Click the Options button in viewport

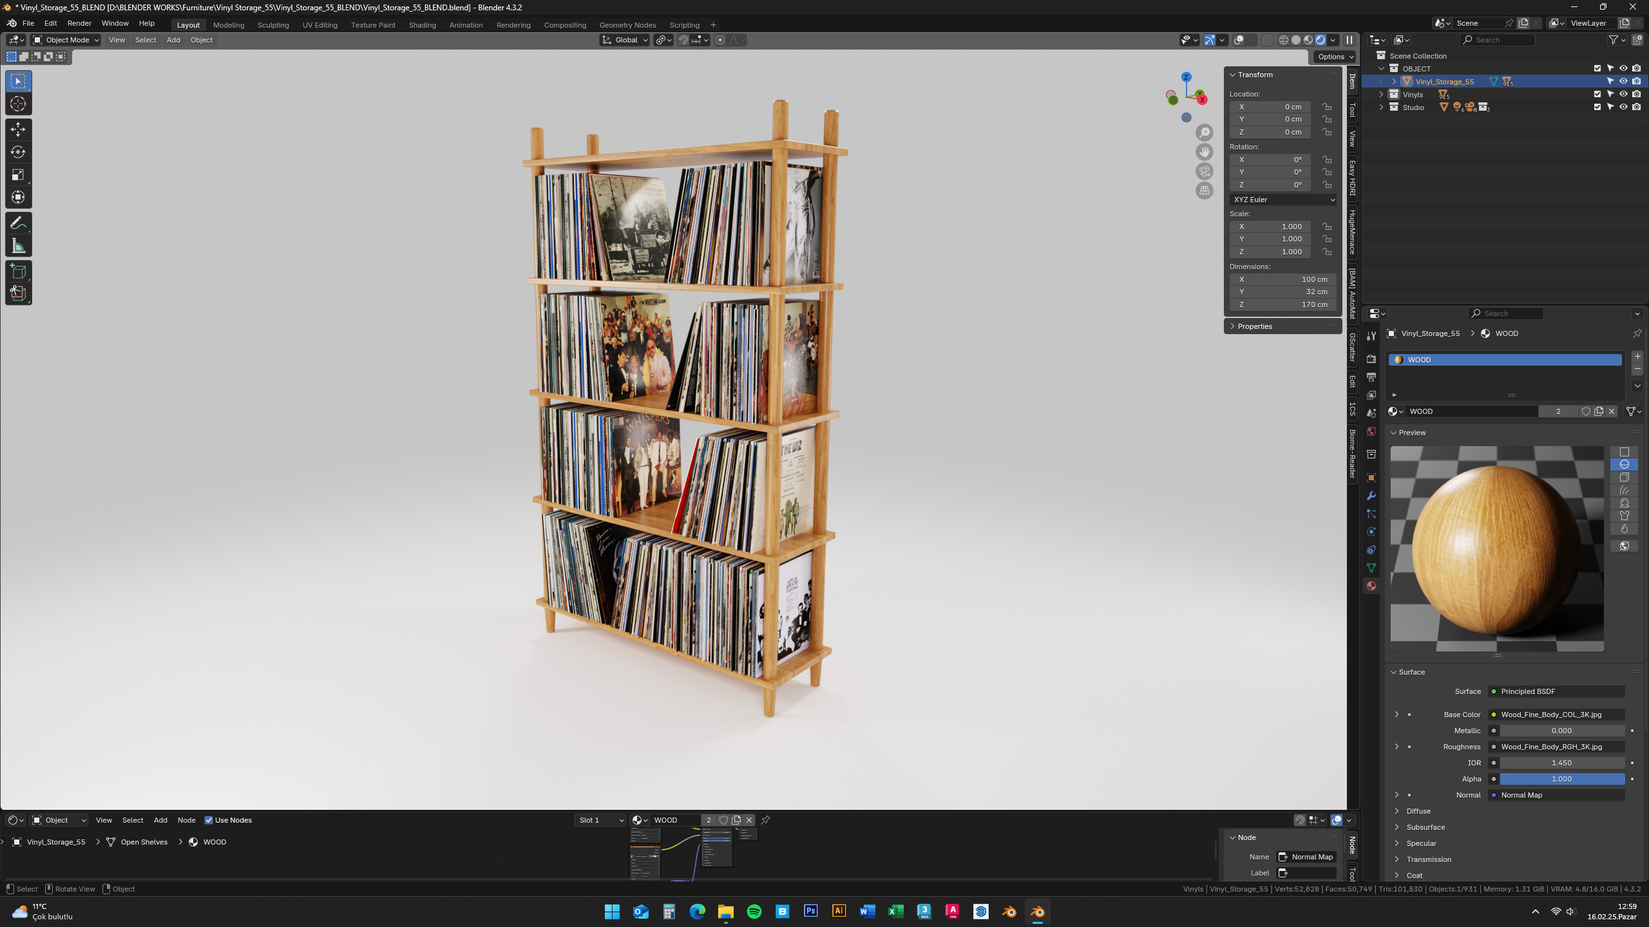pos(1335,57)
